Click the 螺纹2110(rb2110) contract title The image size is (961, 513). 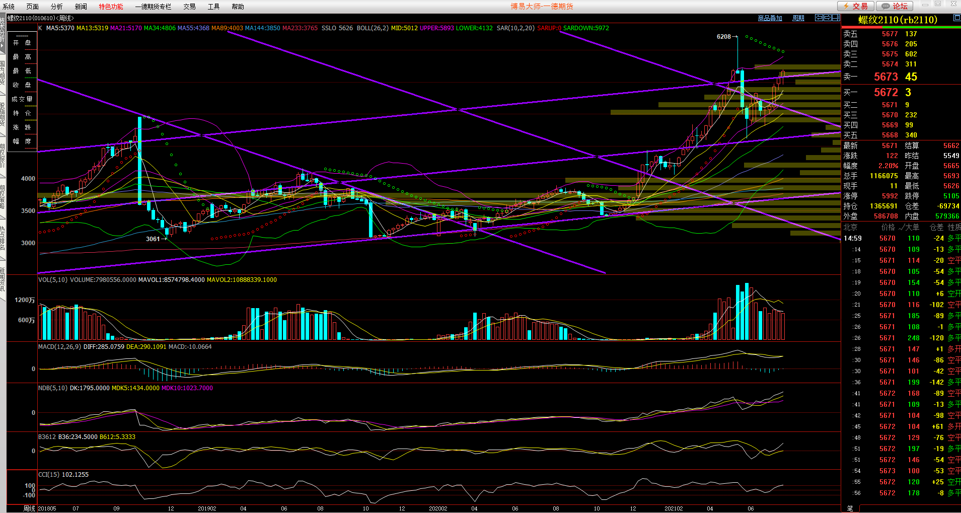point(898,20)
